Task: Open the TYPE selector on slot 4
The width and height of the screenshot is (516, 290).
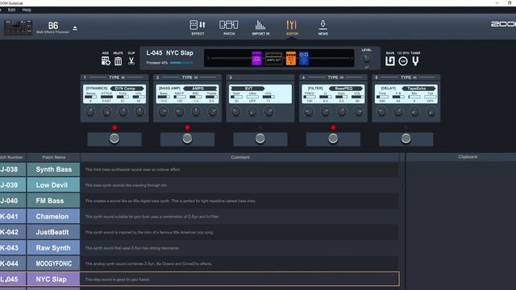Action: tap(335, 77)
